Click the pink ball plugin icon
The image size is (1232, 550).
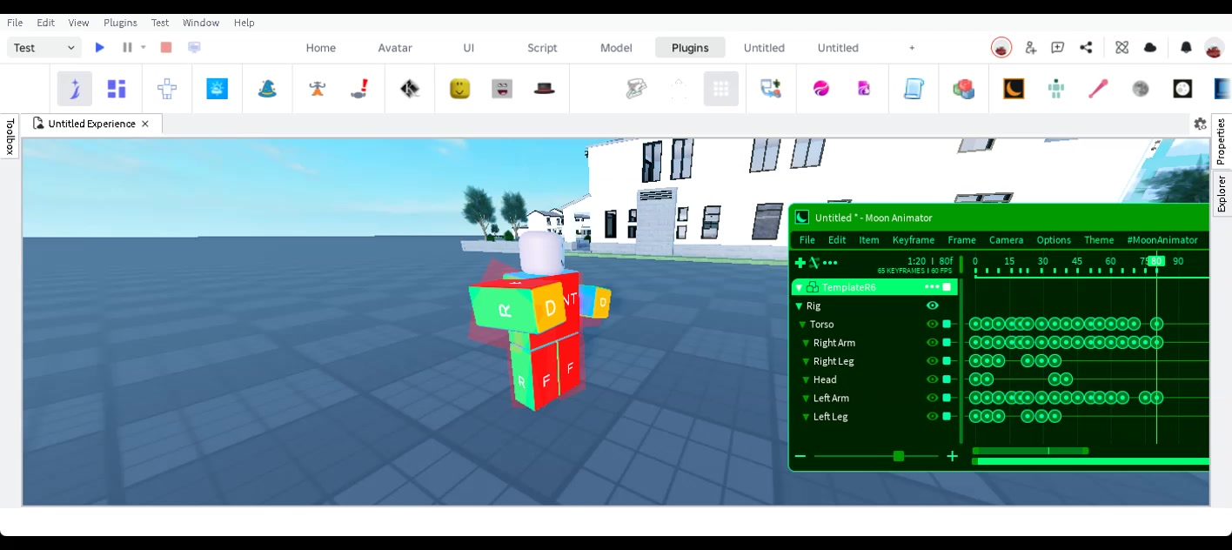click(x=821, y=89)
